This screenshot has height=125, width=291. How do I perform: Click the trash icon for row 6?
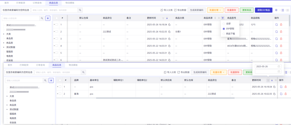[x=281, y=60]
